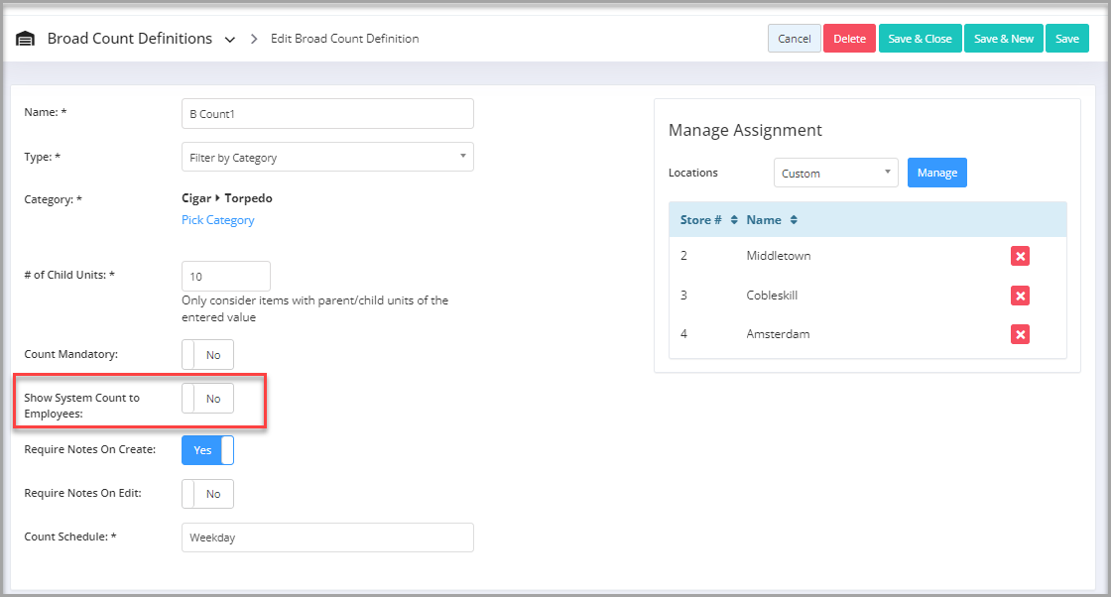Toggle Require Notes On Edit switch
Screen dimensions: 1111x597
[x=207, y=494]
